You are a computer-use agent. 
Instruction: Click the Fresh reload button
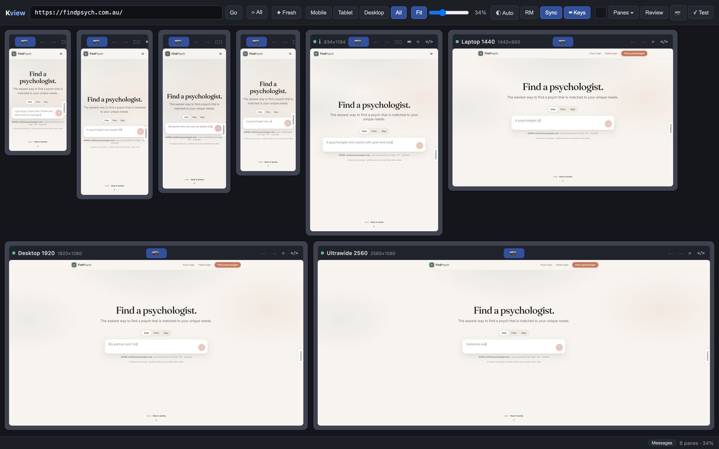tap(286, 13)
